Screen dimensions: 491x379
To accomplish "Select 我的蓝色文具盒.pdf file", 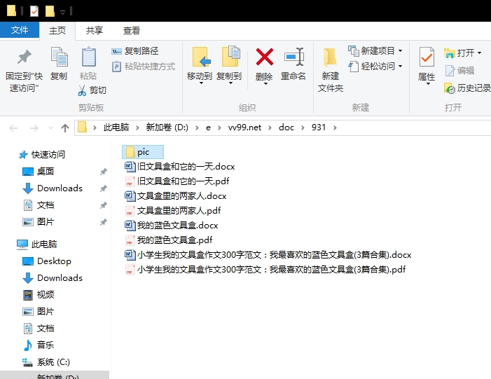I will 169,240.
